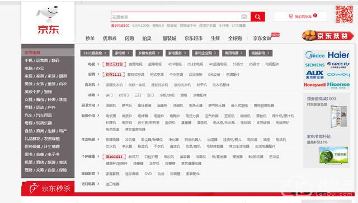The height and width of the screenshot is (203, 358).
Task: Open the OLED电视 link
Action: tap(195, 64)
